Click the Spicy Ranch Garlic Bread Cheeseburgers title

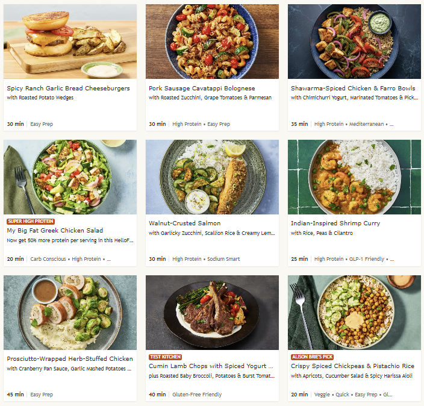68,89
